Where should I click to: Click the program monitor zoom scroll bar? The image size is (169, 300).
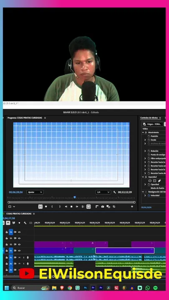[x=71, y=202]
